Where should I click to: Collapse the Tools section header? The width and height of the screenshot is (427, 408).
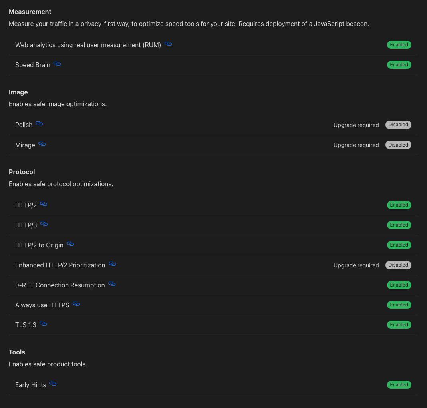click(x=17, y=352)
